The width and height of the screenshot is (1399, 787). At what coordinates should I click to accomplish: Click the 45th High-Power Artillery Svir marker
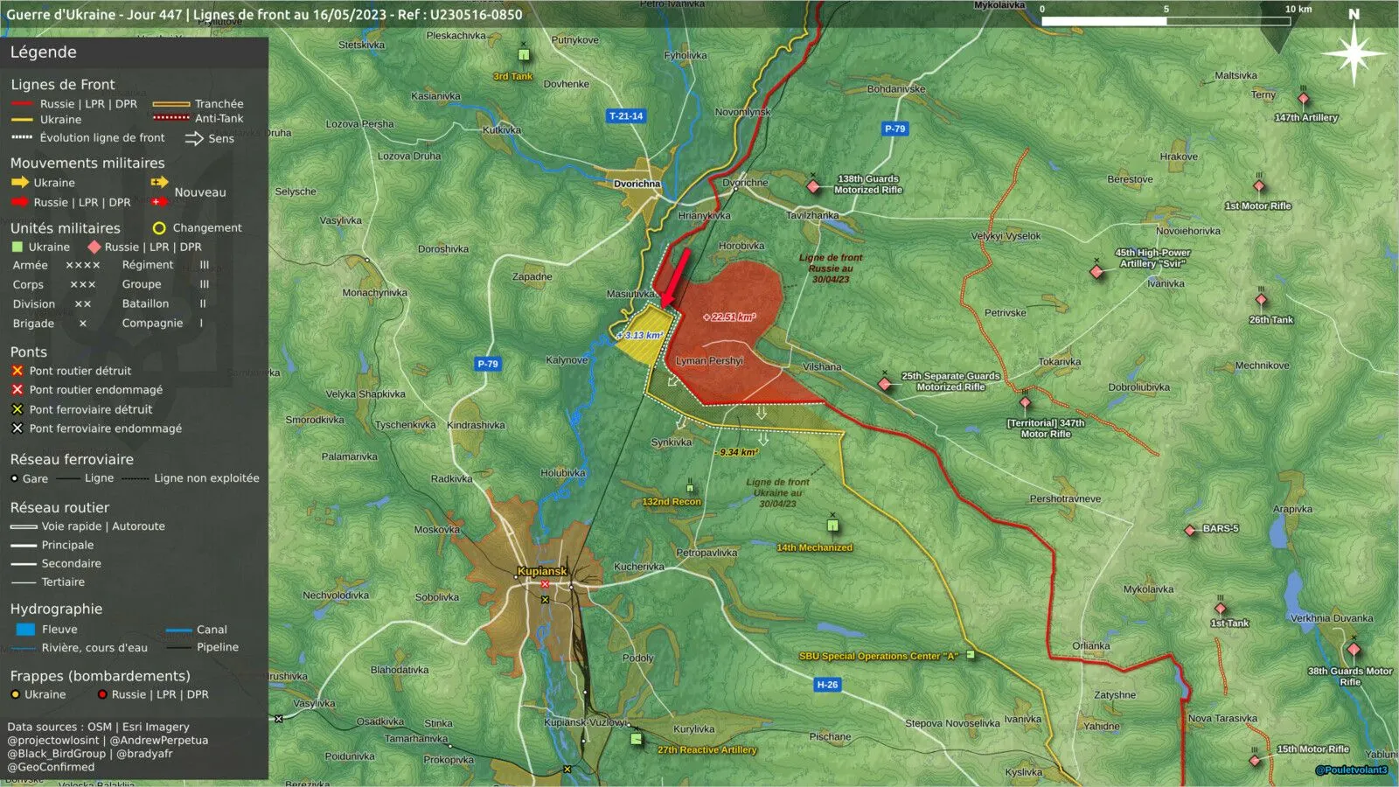pos(1096,272)
